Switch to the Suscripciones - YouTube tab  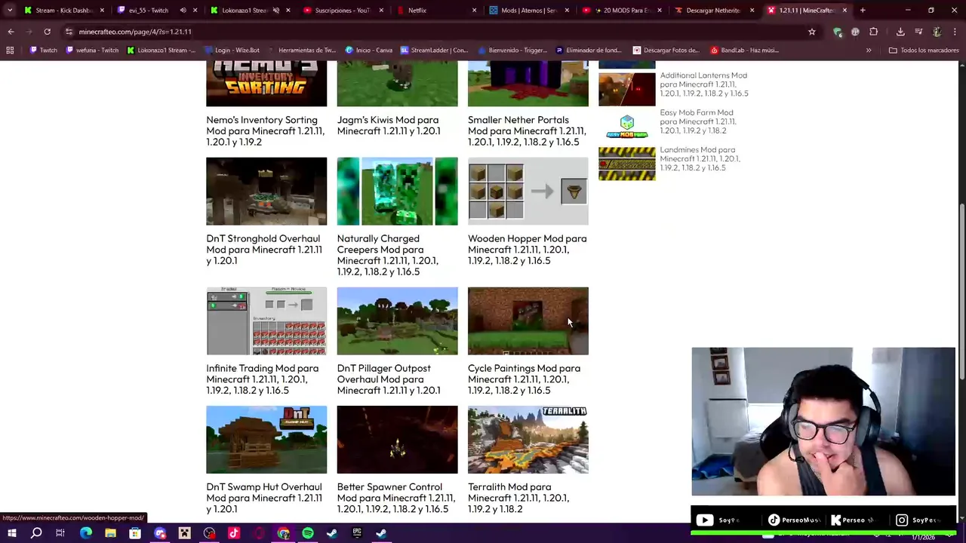click(342, 11)
